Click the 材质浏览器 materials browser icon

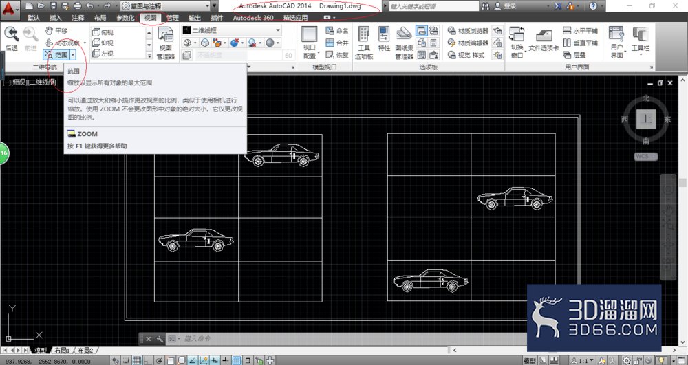(x=468, y=31)
